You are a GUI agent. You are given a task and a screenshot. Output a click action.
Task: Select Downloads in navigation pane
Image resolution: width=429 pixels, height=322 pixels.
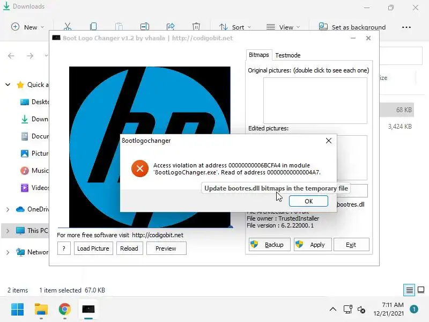click(34, 119)
